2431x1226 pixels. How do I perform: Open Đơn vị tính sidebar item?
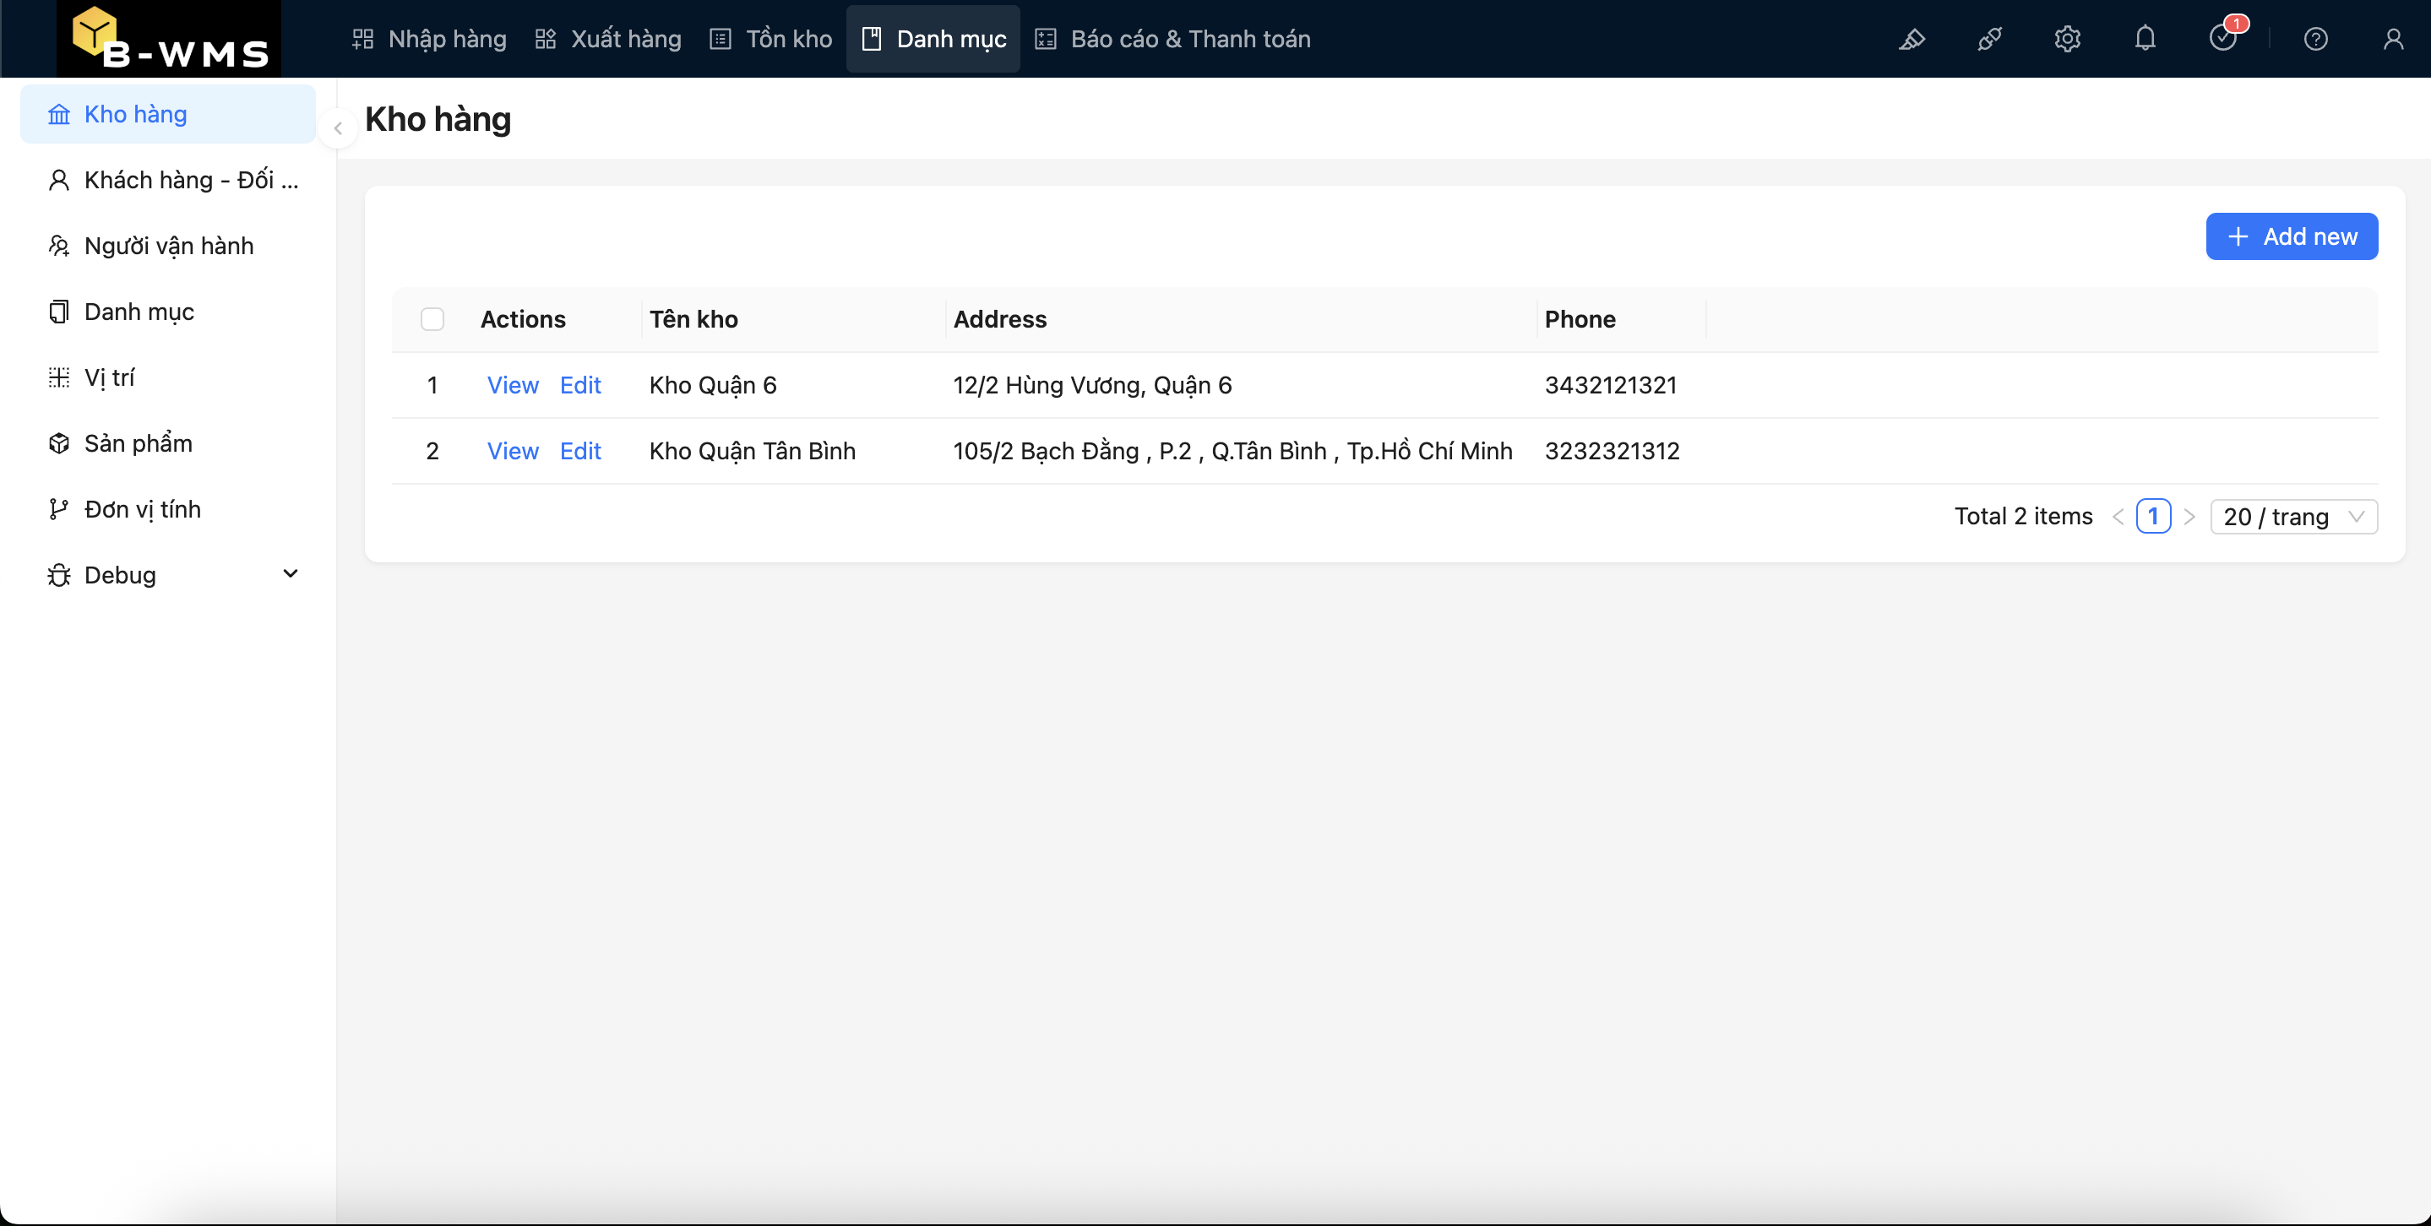168,509
